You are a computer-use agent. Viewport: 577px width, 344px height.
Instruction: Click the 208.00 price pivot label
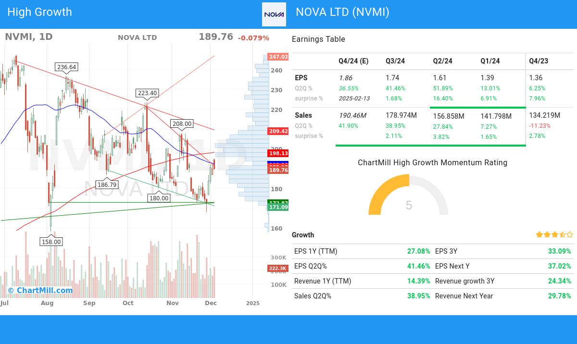(x=182, y=124)
